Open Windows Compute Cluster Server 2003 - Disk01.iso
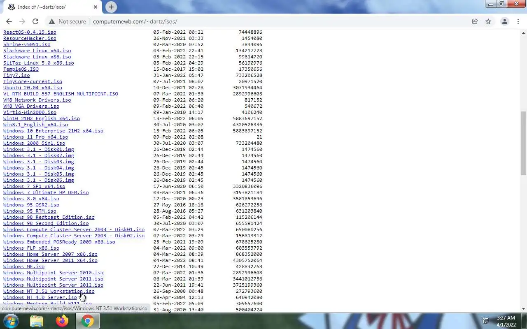Screen dimensions: 527x329 74,229
